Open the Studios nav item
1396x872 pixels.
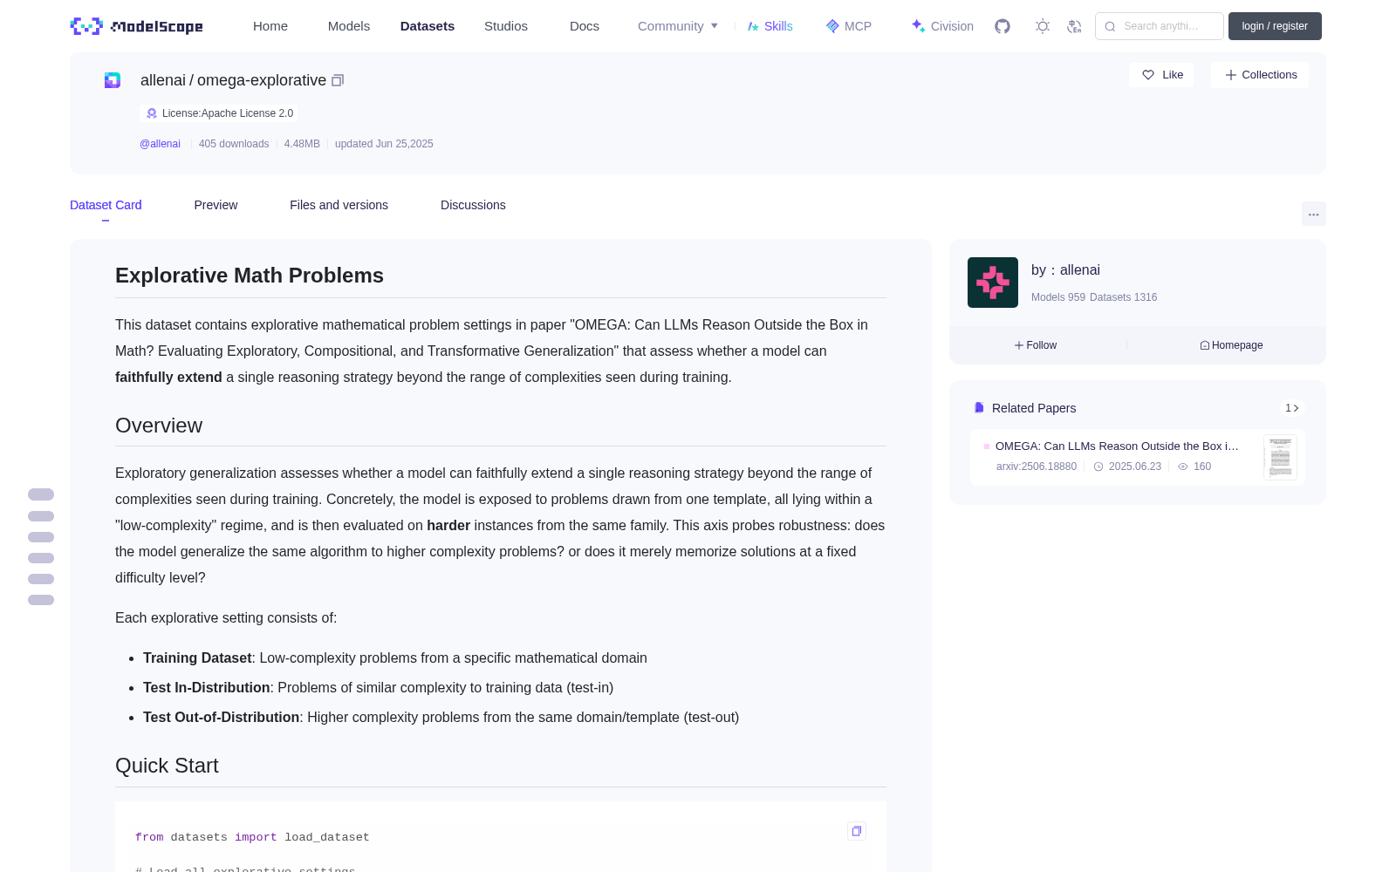[506, 26]
